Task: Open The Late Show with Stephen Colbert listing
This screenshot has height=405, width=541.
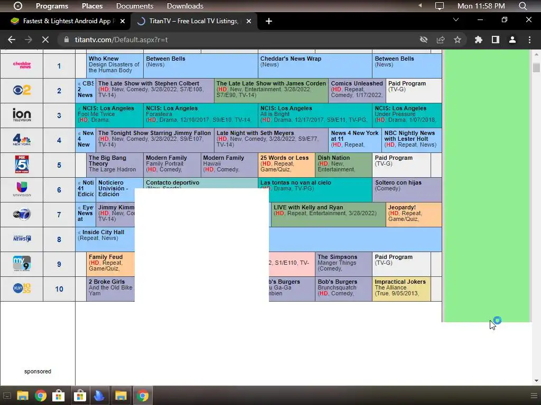Action: tap(155, 90)
